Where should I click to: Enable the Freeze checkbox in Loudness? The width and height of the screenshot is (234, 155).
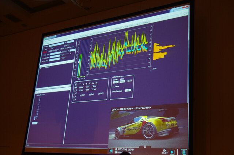[113, 87]
